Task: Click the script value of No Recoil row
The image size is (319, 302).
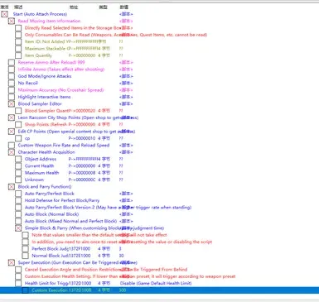Action: tap(126, 83)
